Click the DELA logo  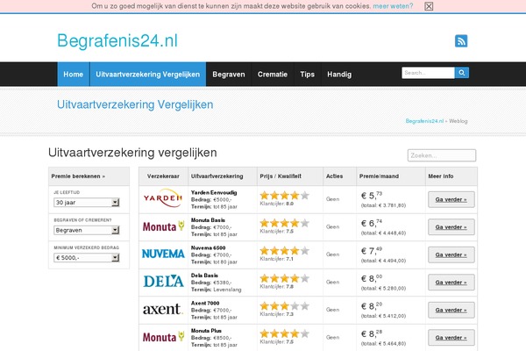point(163,282)
